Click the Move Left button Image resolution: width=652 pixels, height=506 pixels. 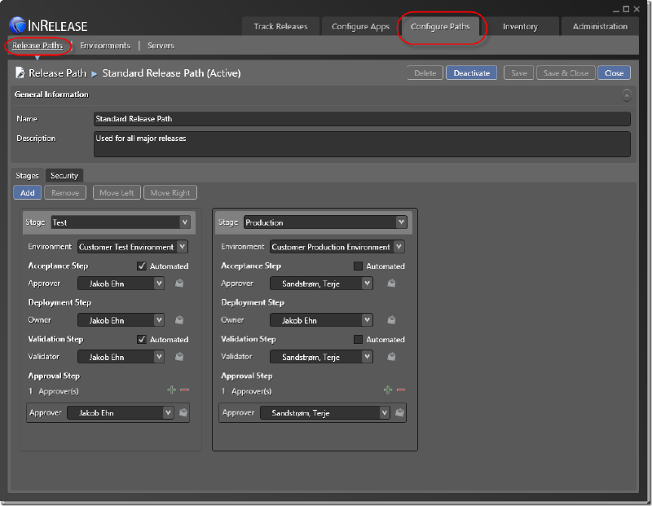(x=117, y=192)
